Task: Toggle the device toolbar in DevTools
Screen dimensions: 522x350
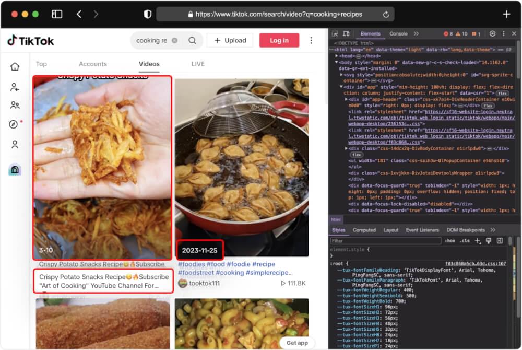Action: (x=346, y=34)
